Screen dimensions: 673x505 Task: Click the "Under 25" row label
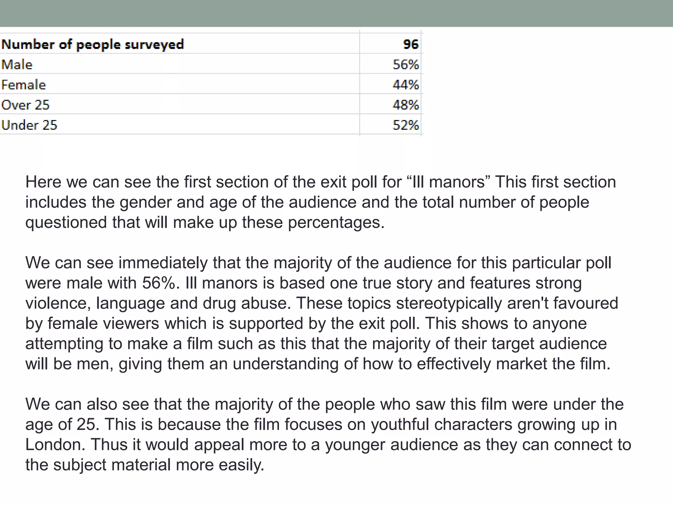(x=29, y=125)
